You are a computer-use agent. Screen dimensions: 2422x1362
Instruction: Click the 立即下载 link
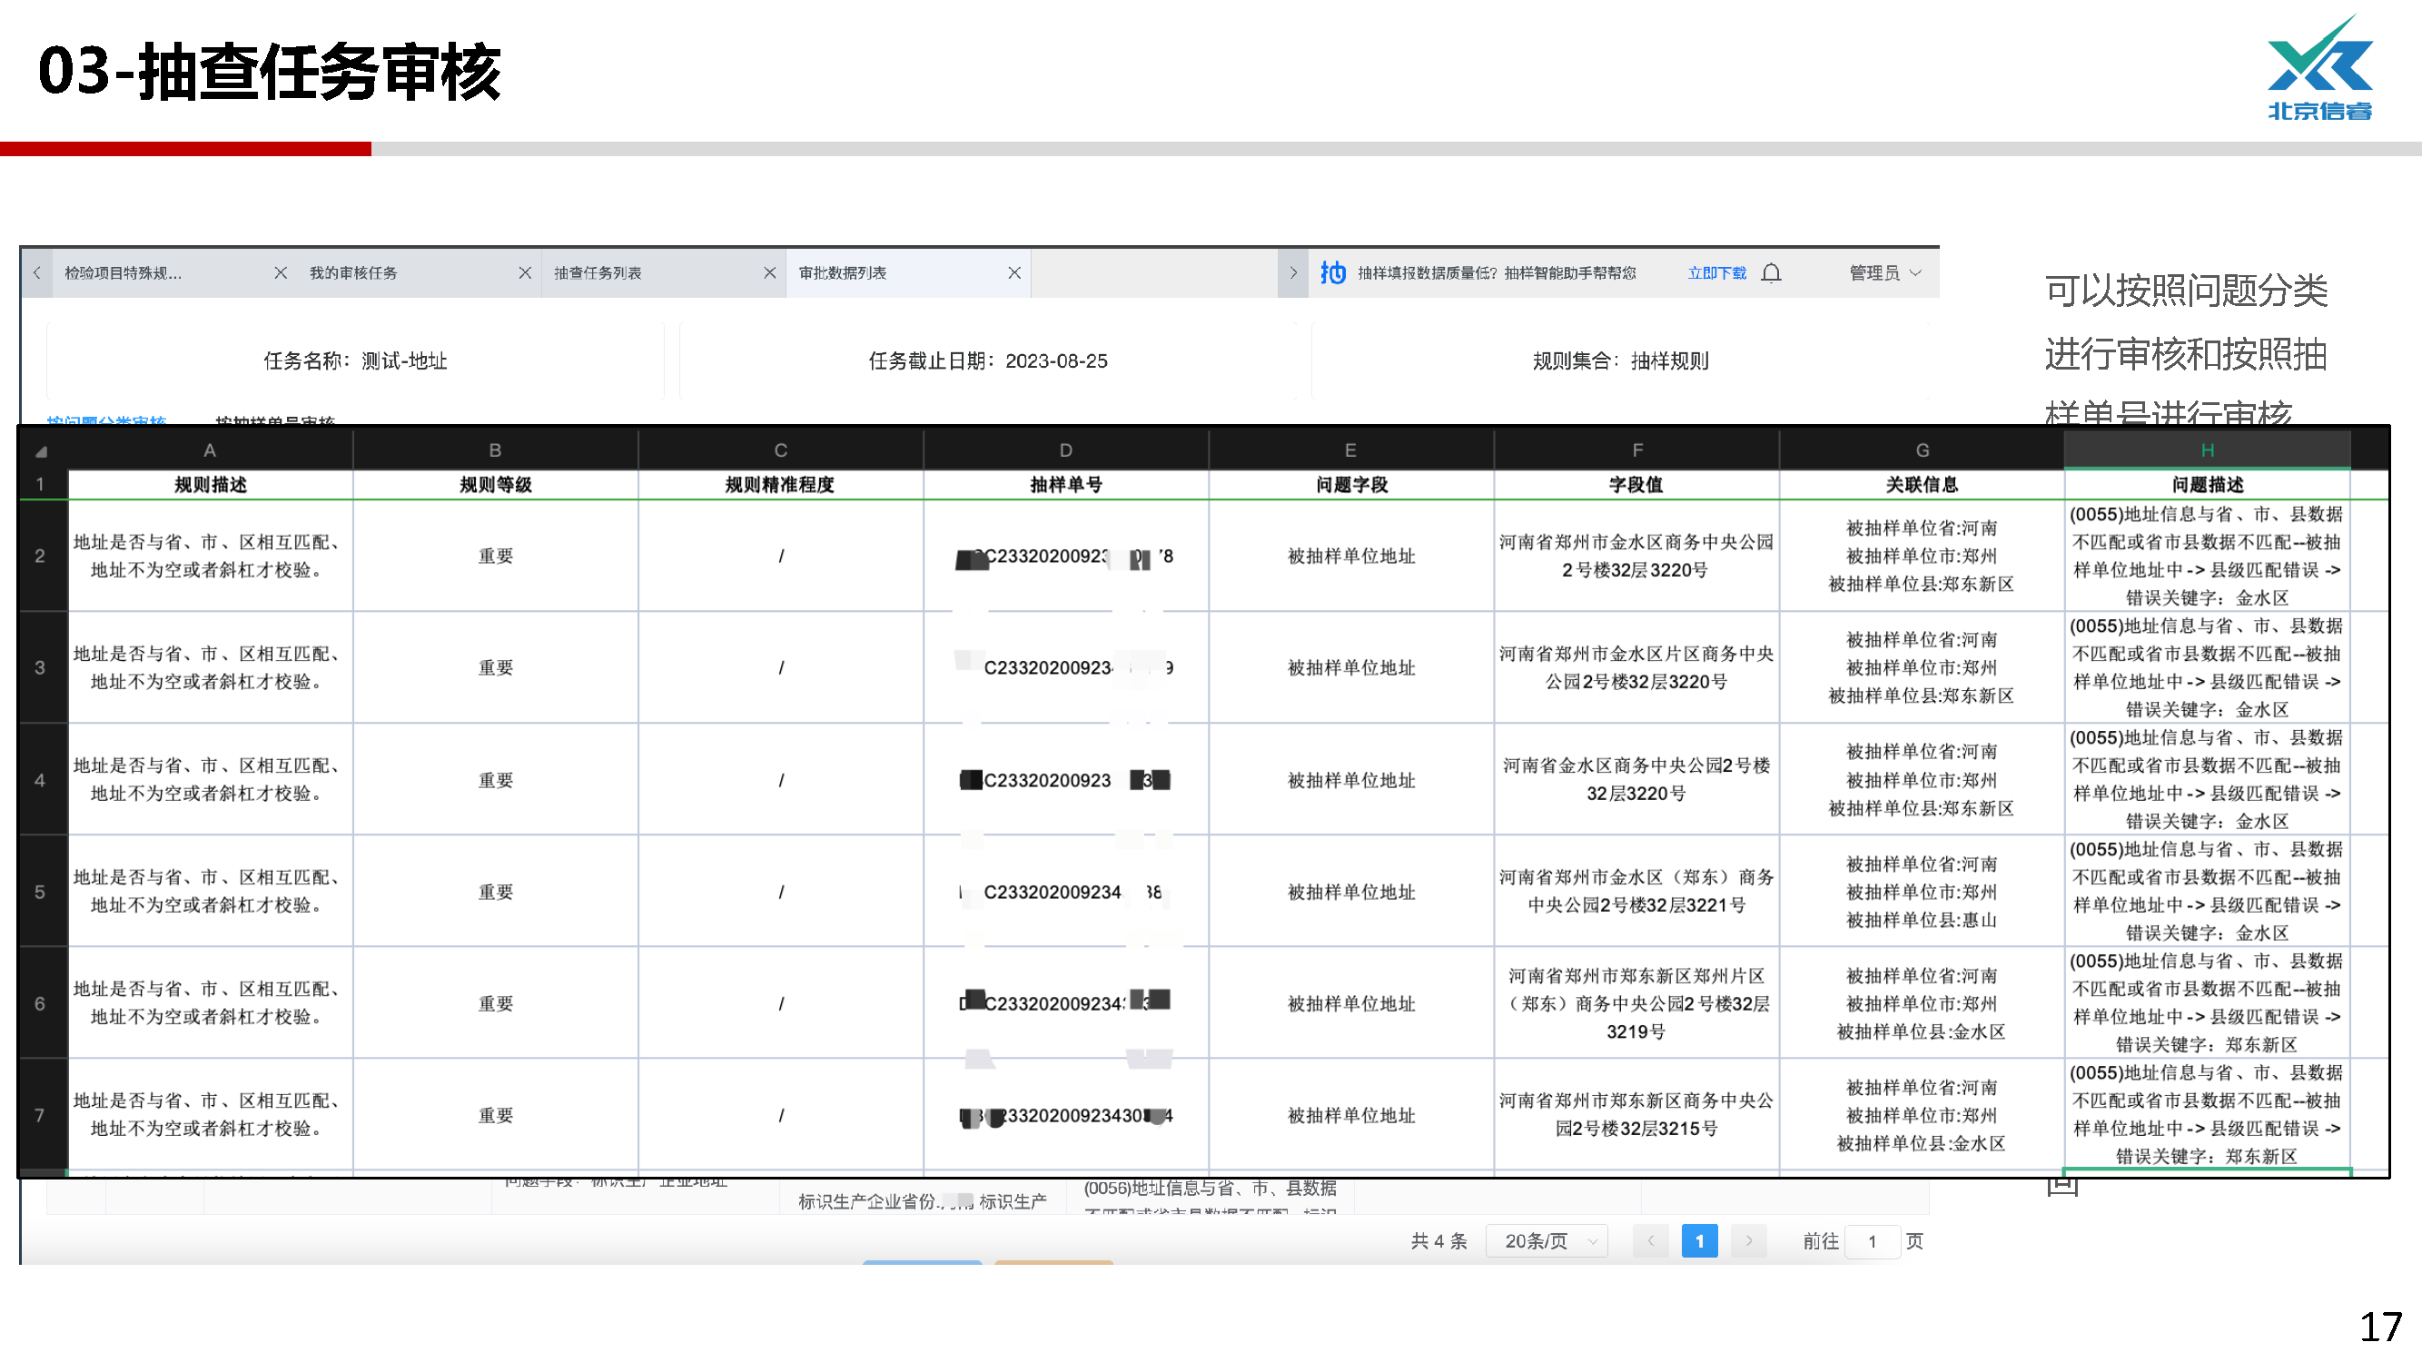click(1715, 273)
